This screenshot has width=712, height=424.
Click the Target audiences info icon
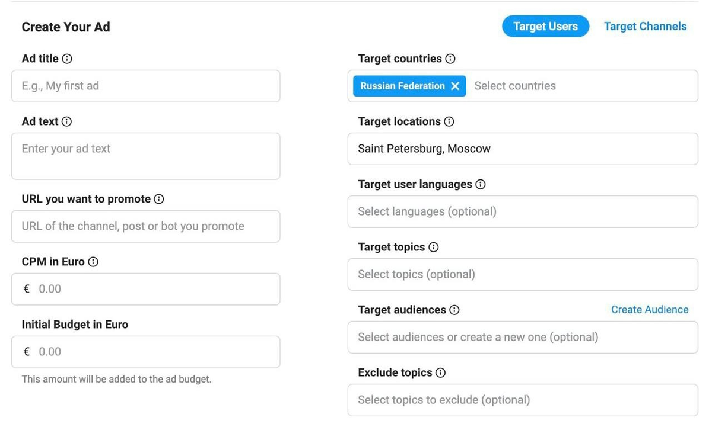point(454,310)
